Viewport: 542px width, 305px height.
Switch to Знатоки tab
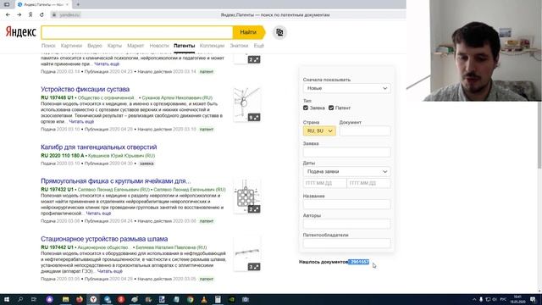coord(239,46)
